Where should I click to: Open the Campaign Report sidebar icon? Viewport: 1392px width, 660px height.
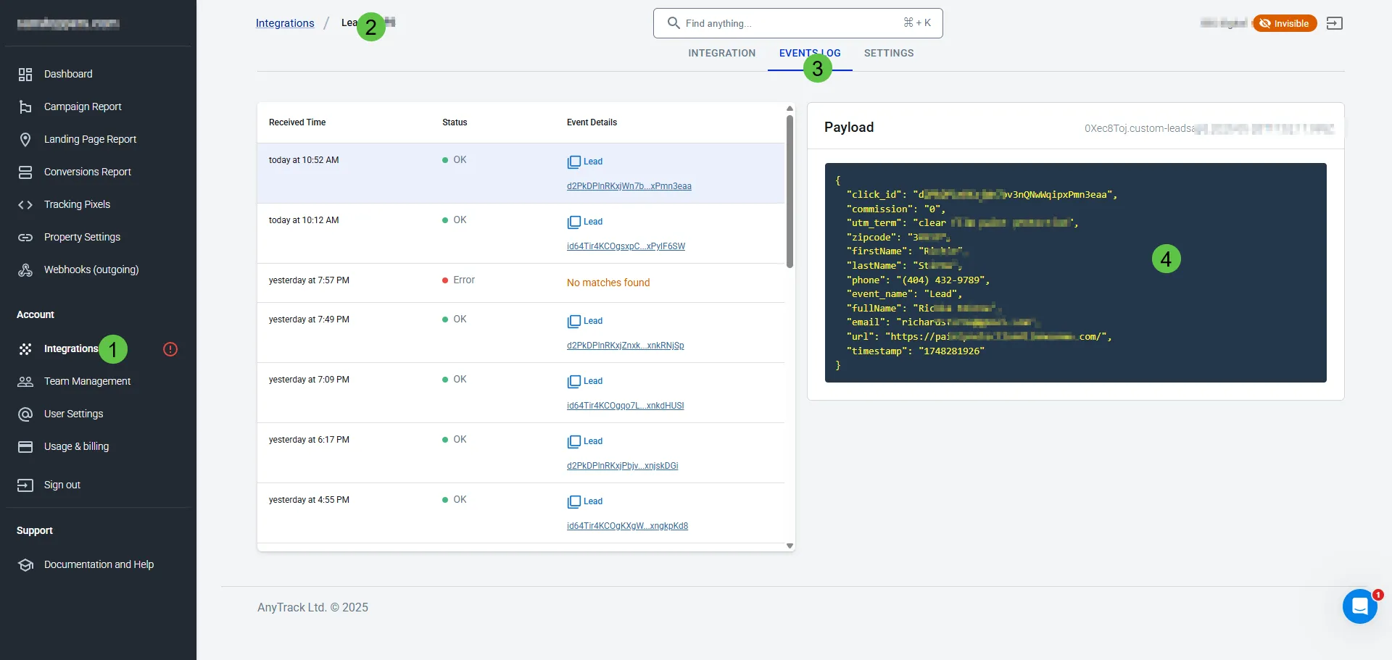pos(25,106)
